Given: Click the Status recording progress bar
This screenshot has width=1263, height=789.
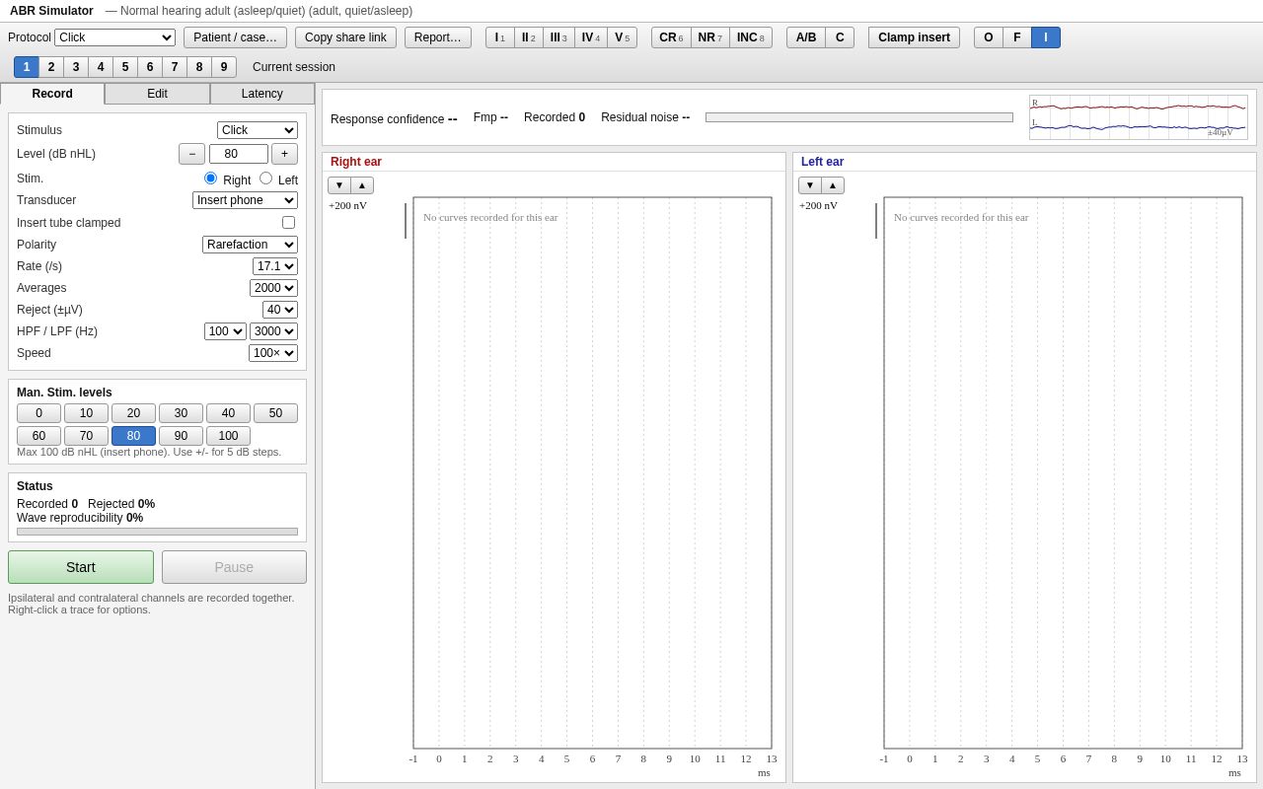Looking at the screenshot, I should click(x=157, y=532).
